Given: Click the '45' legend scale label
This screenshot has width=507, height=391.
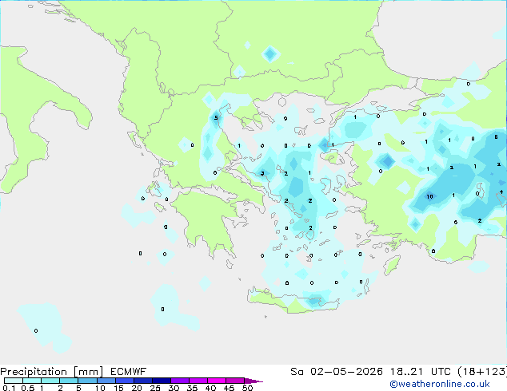Looking at the screenshot, I should point(229,388).
